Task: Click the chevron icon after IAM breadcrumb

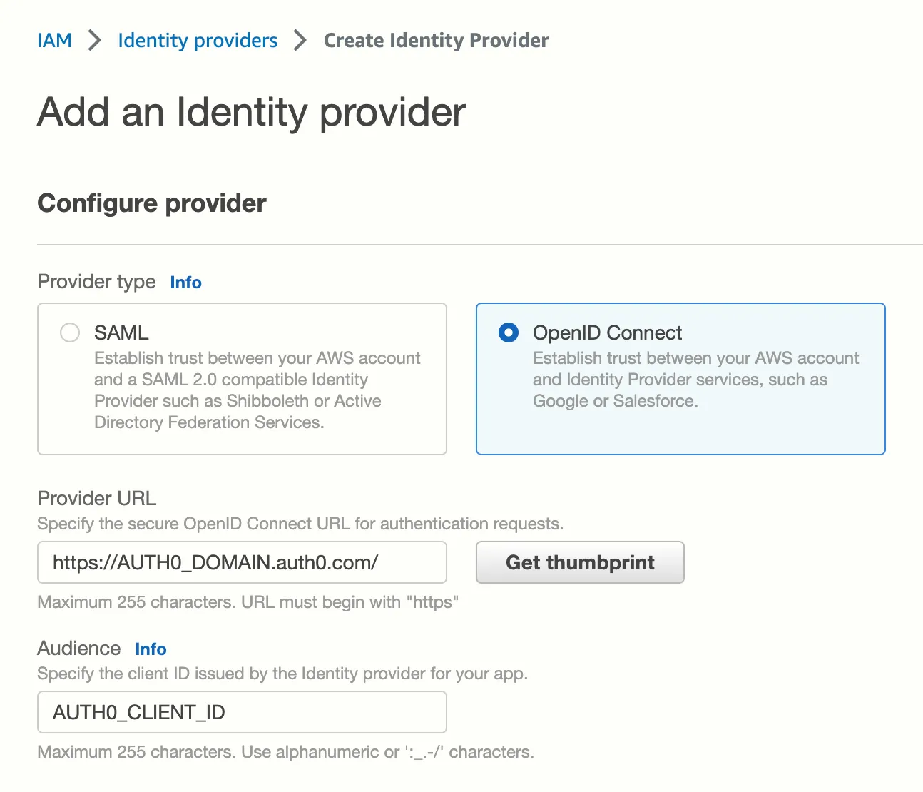Action: coord(94,41)
